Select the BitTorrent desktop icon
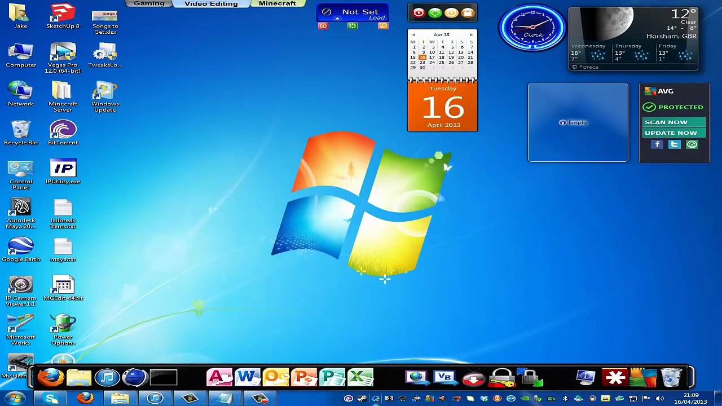 [63, 133]
